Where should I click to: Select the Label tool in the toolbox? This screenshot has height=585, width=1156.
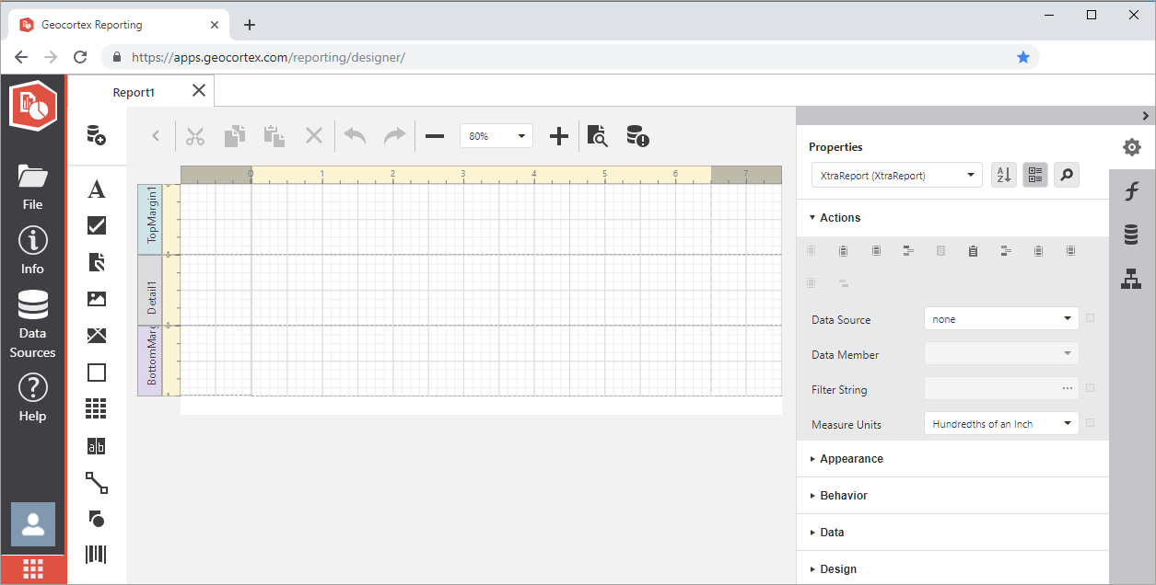coord(96,189)
